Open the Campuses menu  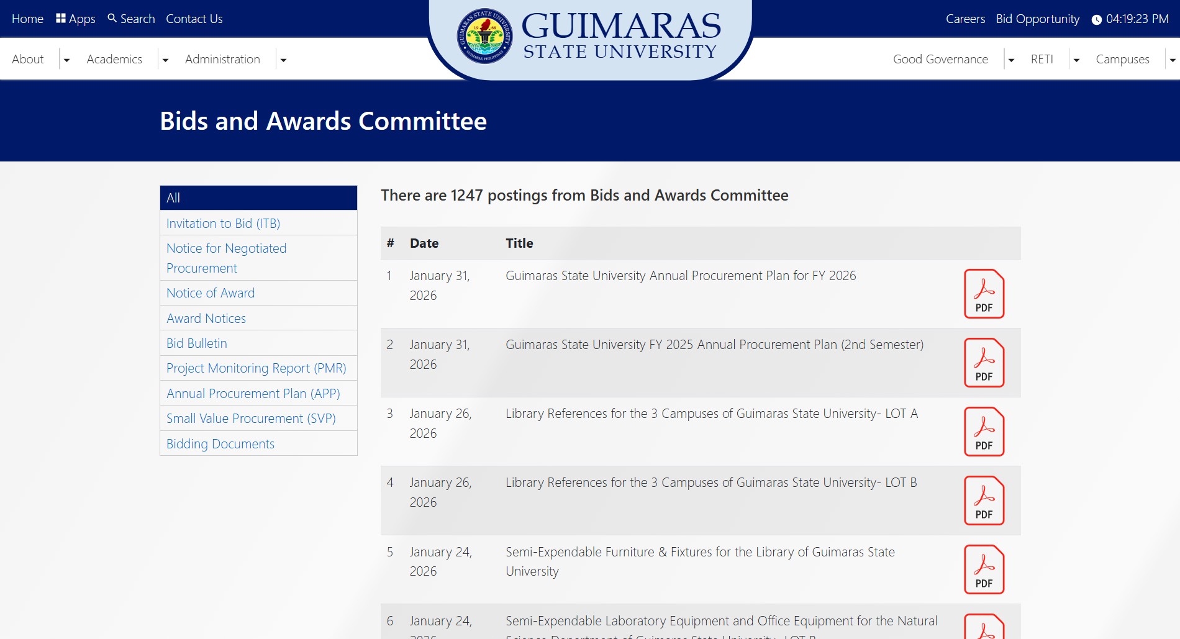click(x=1122, y=59)
